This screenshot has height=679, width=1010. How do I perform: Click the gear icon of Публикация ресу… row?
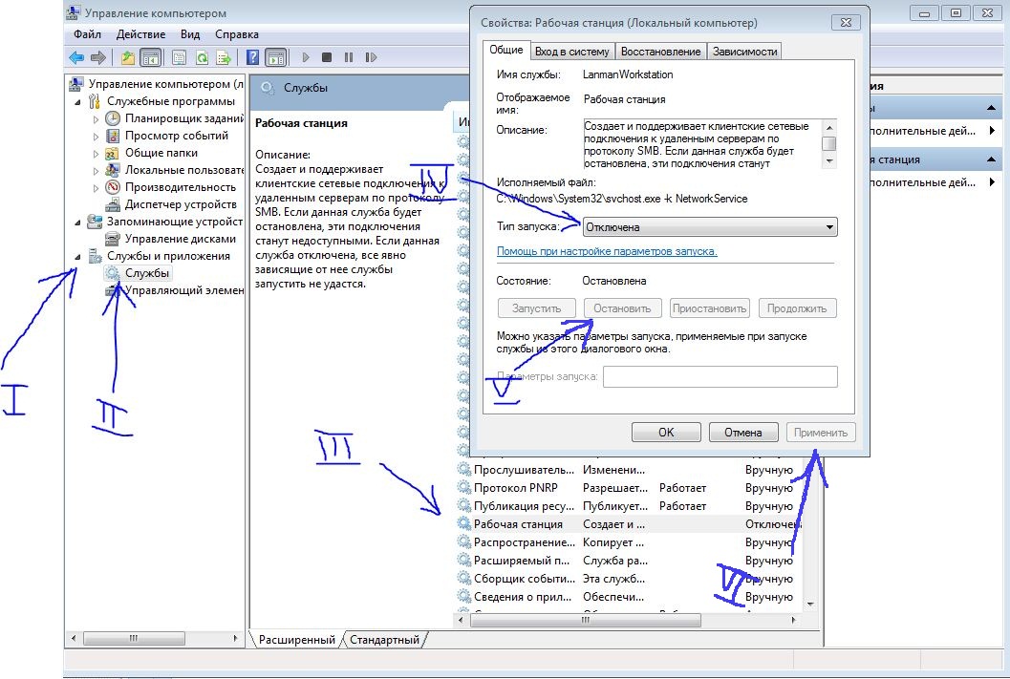[463, 506]
